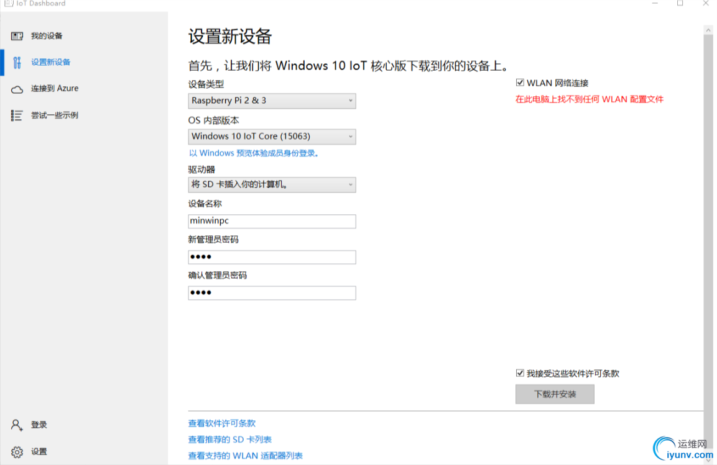Click the 我的设备 devices icon in sidebar
This screenshot has width=717, height=465.
click(17, 36)
